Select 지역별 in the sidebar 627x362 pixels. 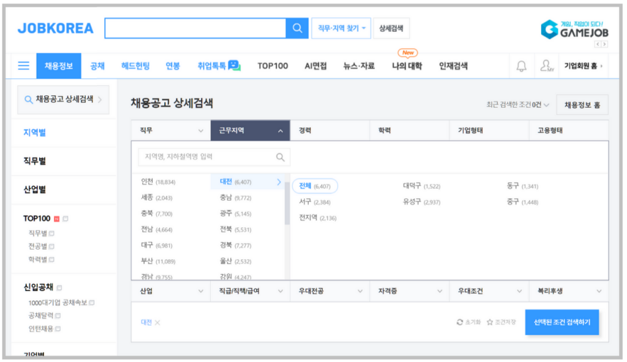pos(34,133)
